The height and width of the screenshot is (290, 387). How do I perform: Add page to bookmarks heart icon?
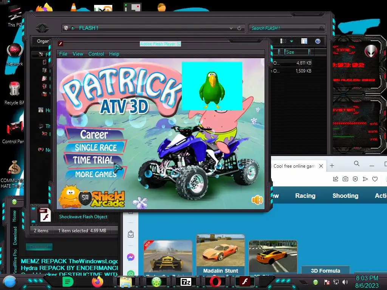pyautogui.click(x=375, y=179)
